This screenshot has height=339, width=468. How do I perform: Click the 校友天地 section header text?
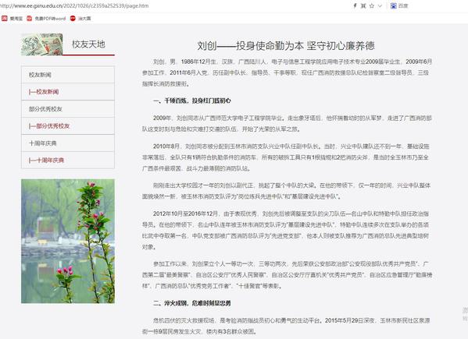88,44
